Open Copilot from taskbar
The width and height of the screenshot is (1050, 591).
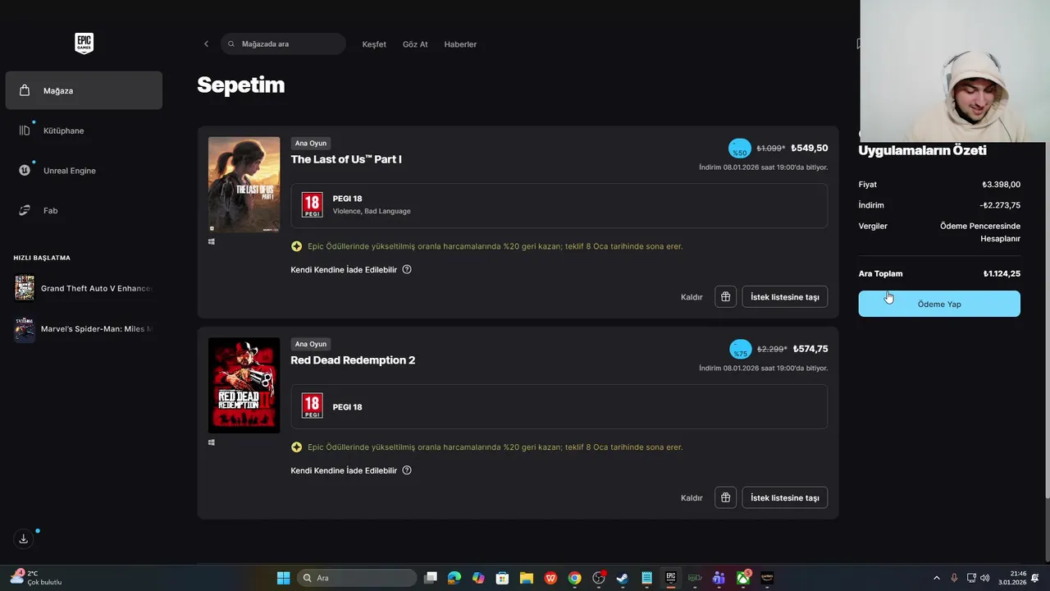pyautogui.click(x=478, y=578)
